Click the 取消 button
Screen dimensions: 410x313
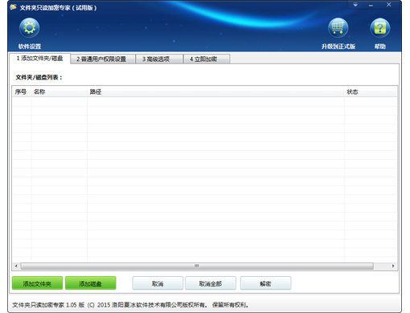point(158,283)
